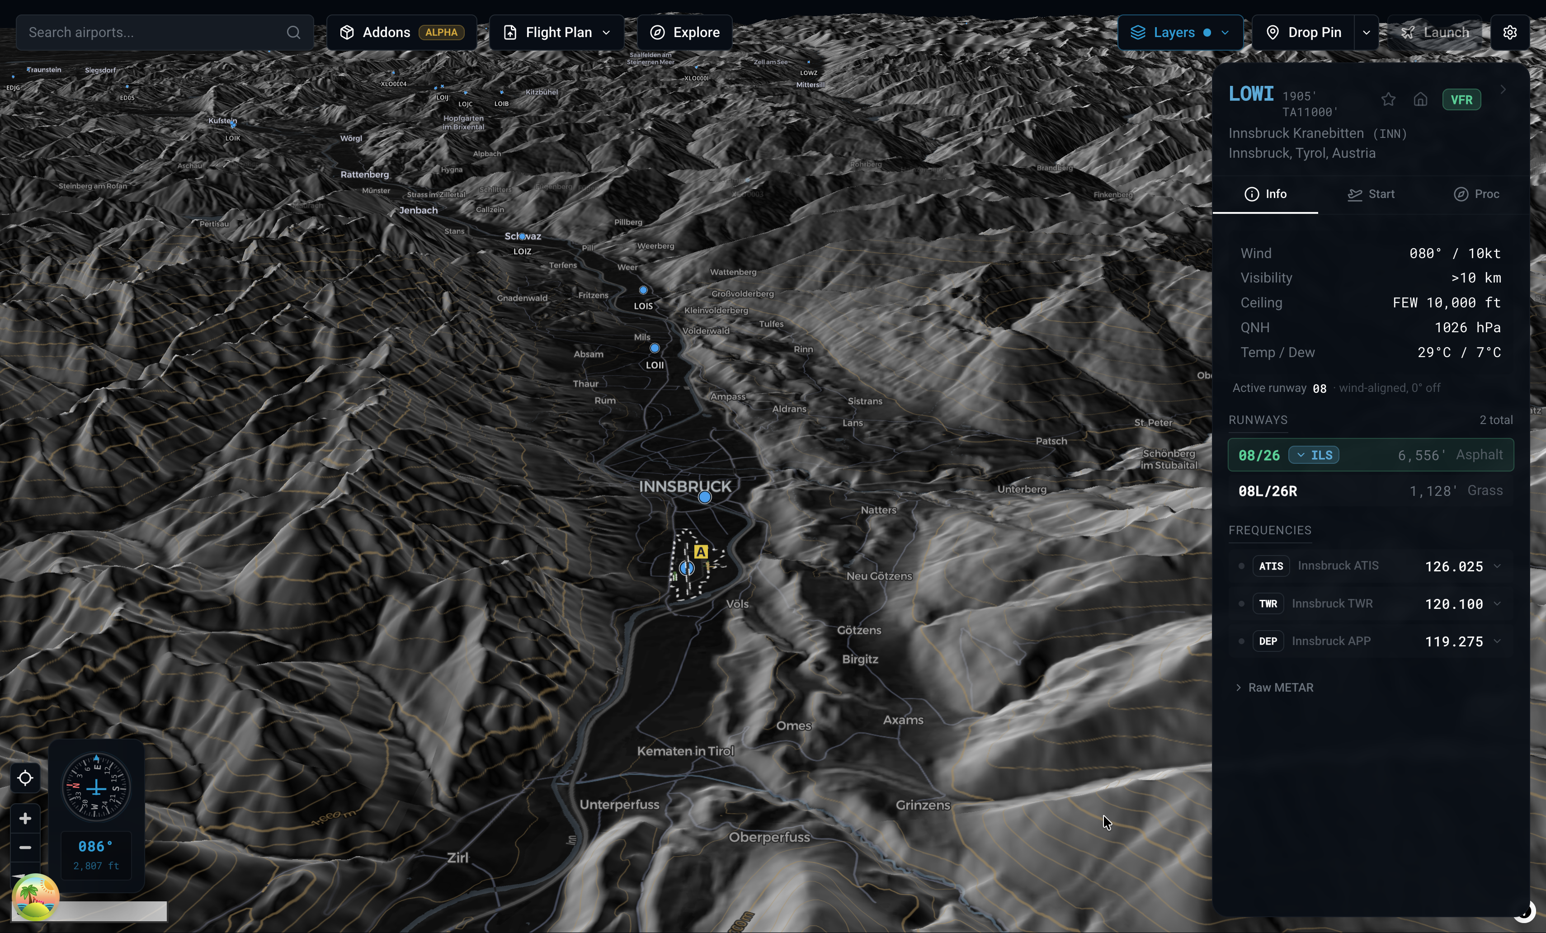
Task: Expand the Innsbruck APP frequency chevron
Action: point(1497,641)
